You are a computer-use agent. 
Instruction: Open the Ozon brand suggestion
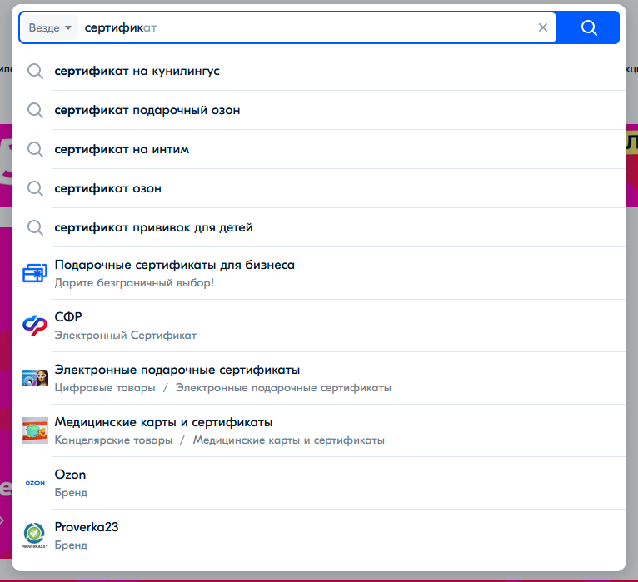[x=319, y=483]
